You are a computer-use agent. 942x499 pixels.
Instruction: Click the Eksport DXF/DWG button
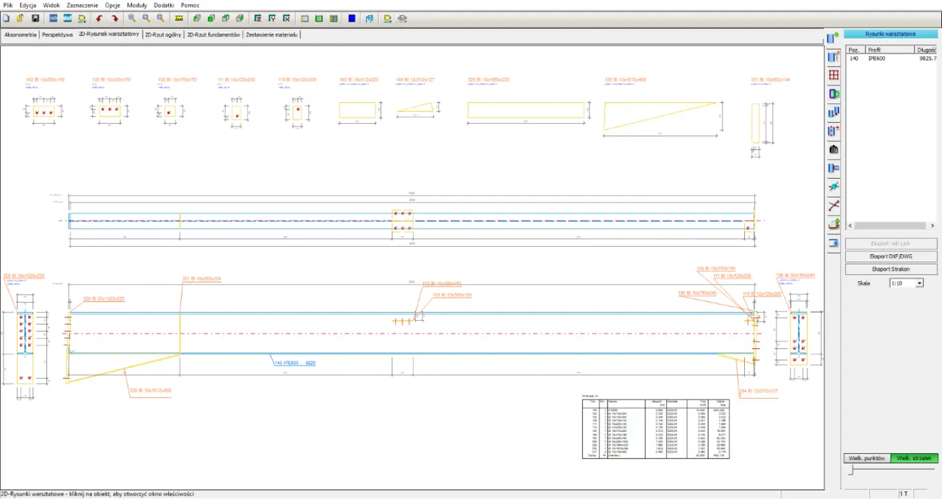tap(891, 256)
